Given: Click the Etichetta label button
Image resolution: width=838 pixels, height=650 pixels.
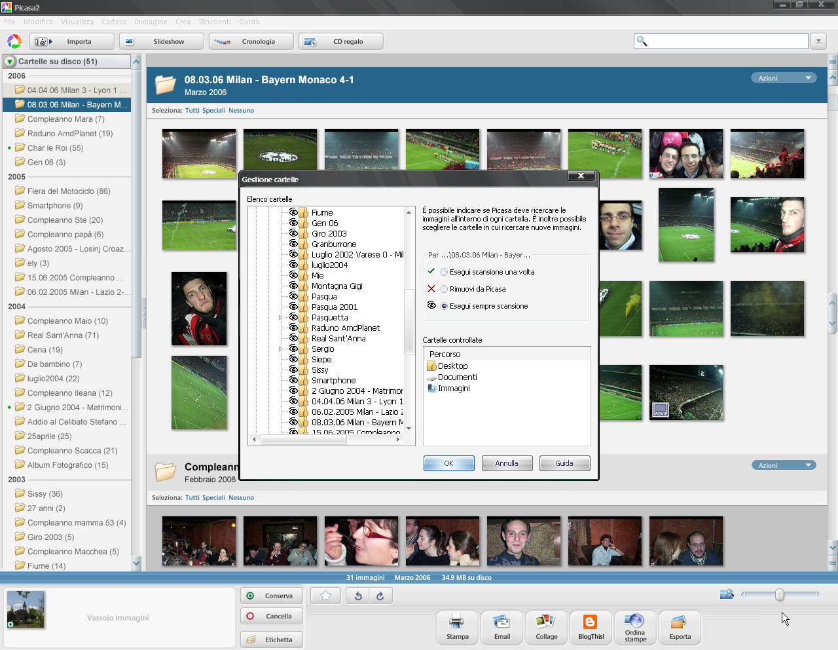Looking at the screenshot, I should point(272,640).
